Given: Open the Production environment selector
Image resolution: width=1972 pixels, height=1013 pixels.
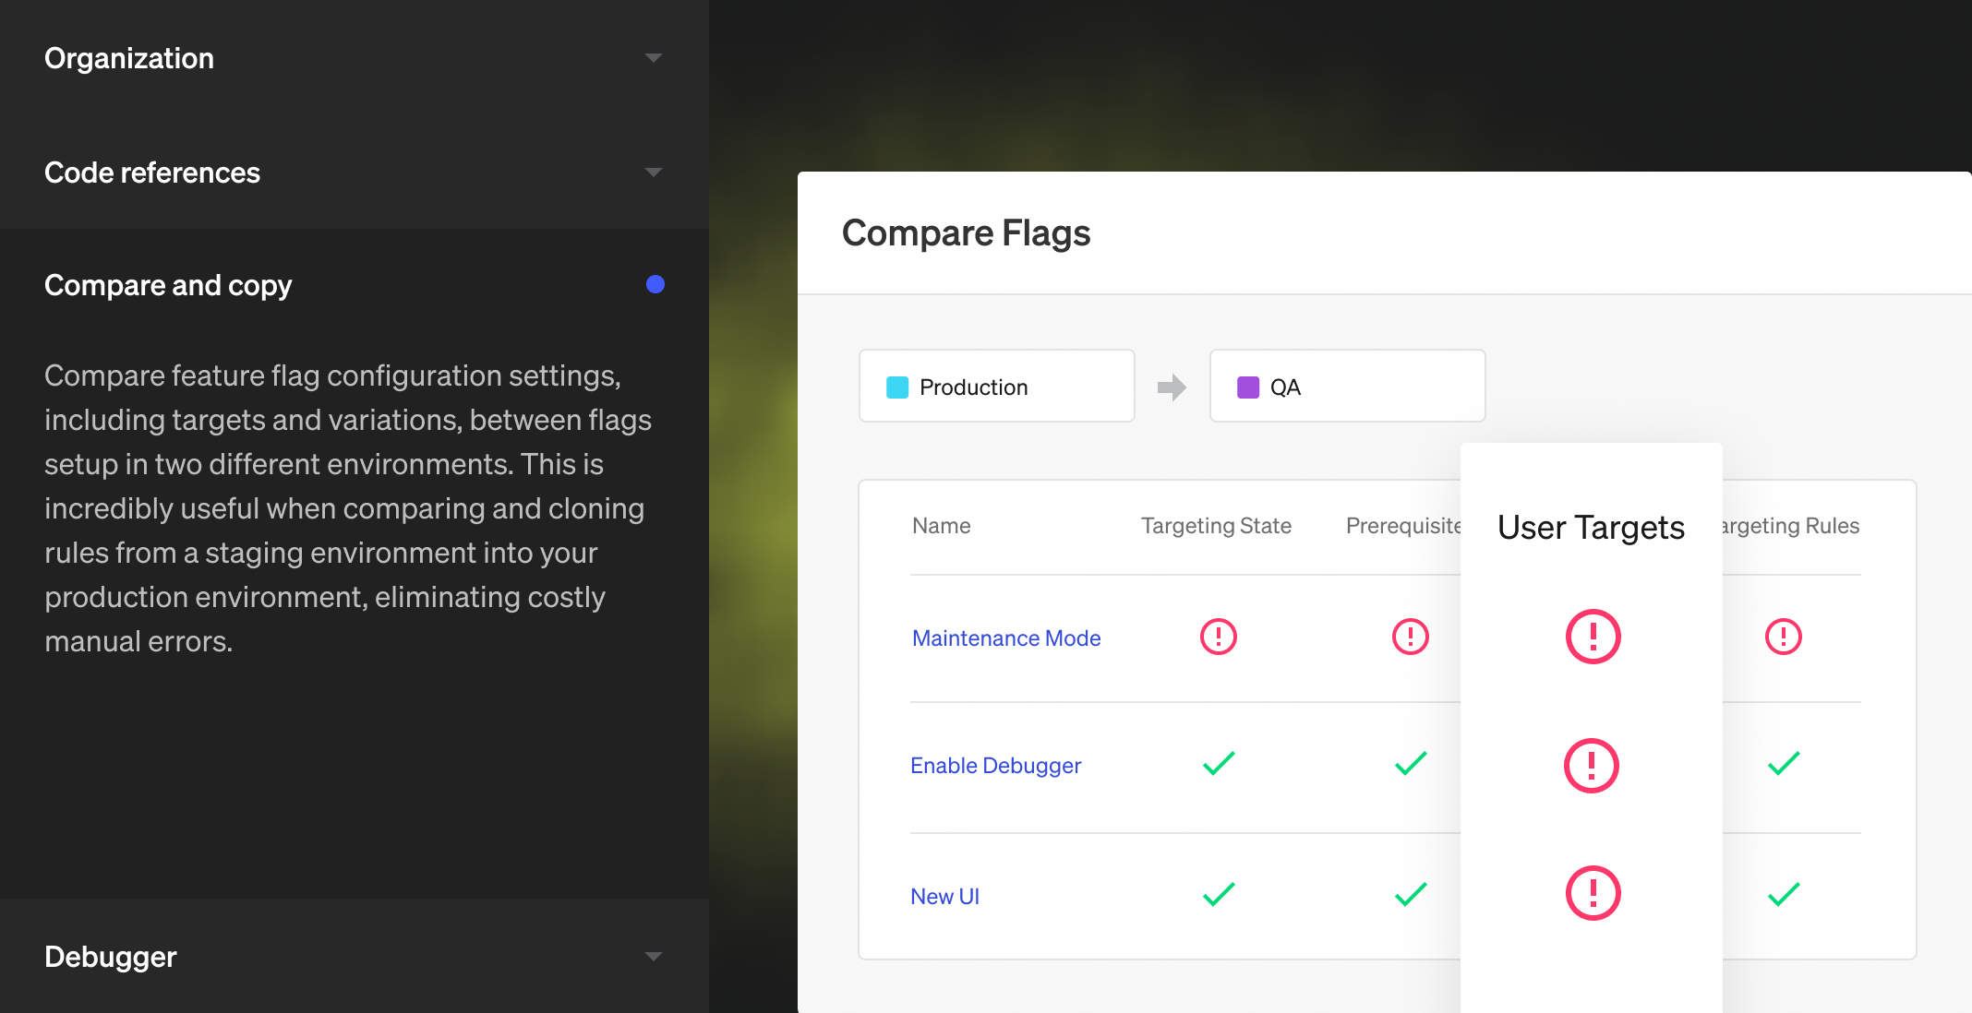Looking at the screenshot, I should click(996, 387).
